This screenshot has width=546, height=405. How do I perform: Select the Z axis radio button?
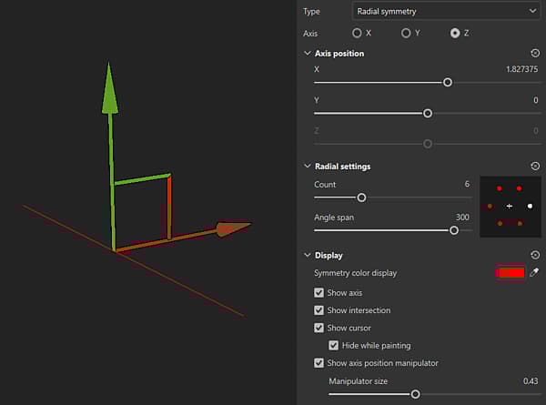tap(455, 33)
